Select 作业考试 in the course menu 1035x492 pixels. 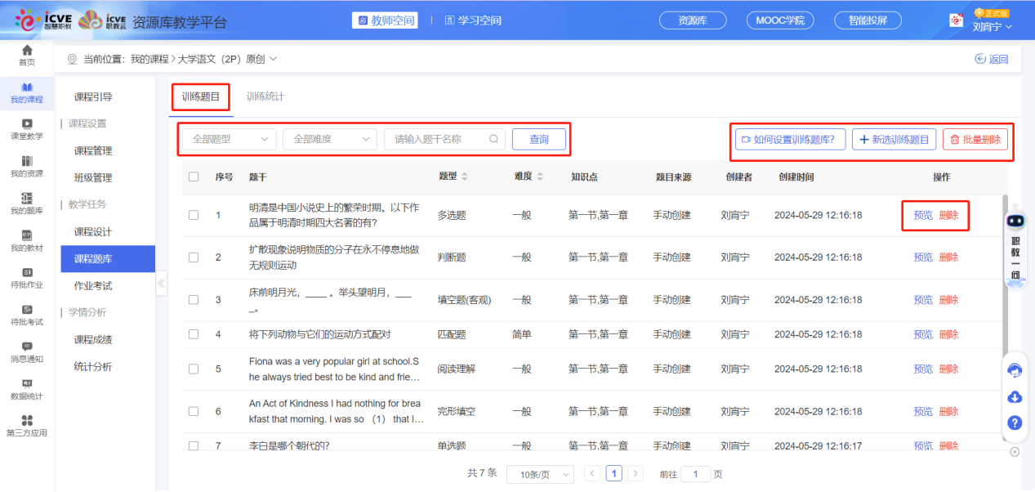click(93, 285)
